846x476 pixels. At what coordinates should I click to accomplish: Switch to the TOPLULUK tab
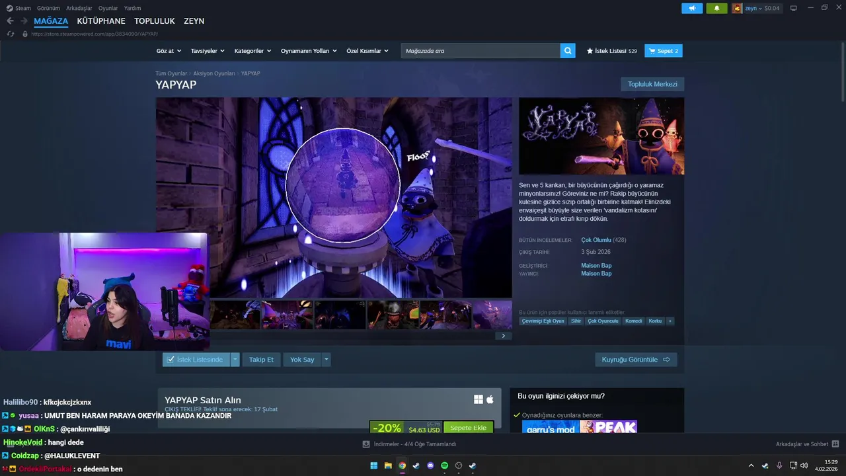(155, 21)
